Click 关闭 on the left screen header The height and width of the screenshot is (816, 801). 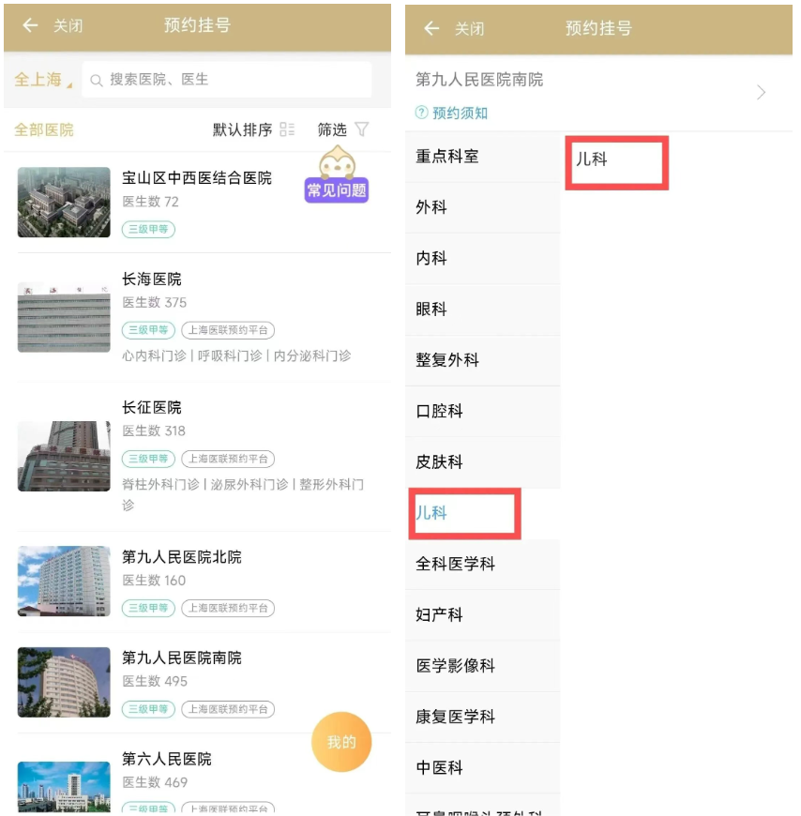point(68,26)
